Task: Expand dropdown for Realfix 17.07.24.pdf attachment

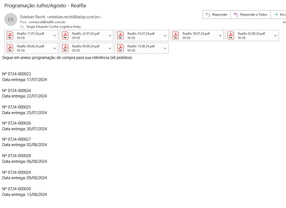Action: tap(55, 36)
